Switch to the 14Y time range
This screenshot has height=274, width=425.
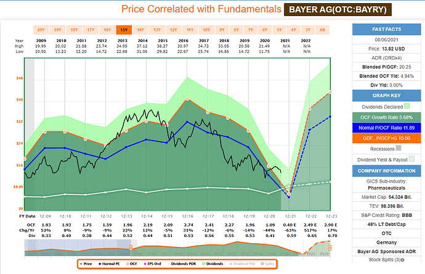pos(140,30)
